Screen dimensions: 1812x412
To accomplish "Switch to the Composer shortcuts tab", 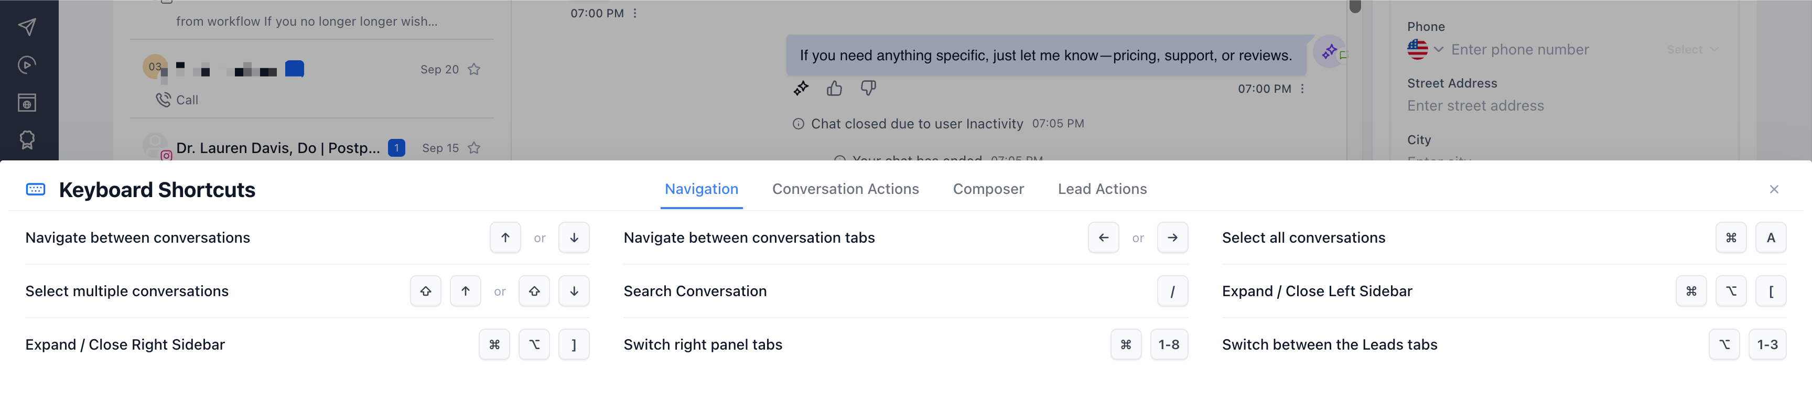I will point(988,189).
